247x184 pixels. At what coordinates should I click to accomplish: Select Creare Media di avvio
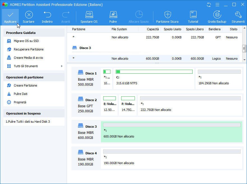pos(28,58)
